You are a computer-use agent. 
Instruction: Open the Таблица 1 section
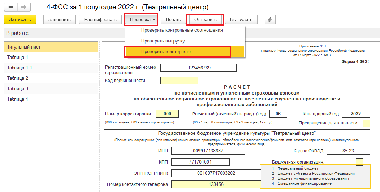(x=51, y=58)
